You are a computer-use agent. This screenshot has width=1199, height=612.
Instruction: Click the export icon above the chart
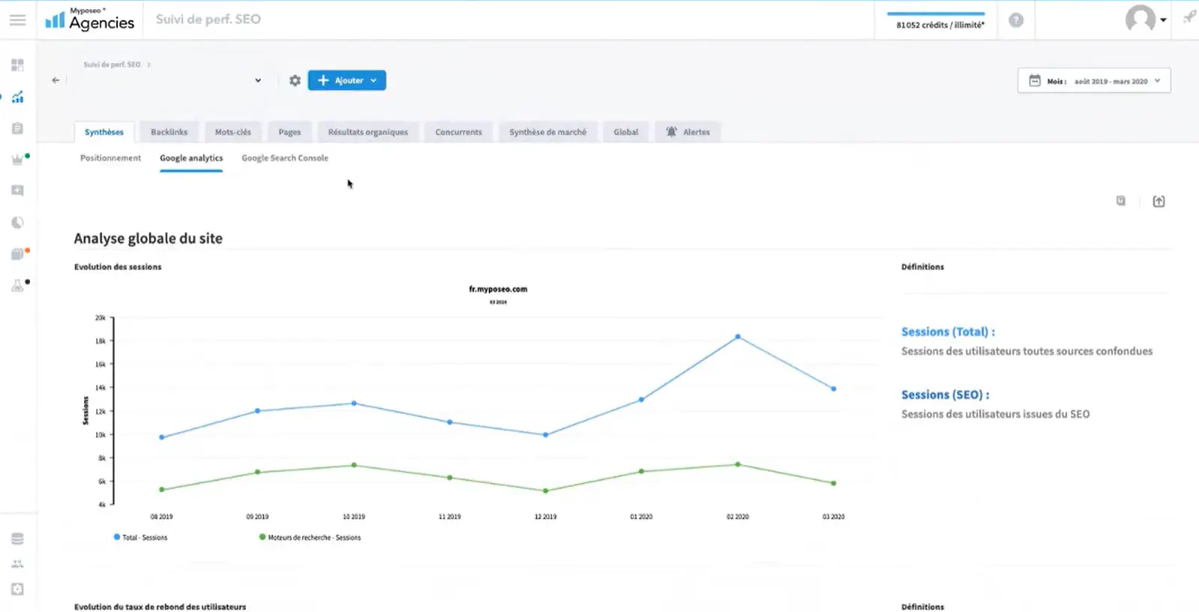coord(1159,201)
